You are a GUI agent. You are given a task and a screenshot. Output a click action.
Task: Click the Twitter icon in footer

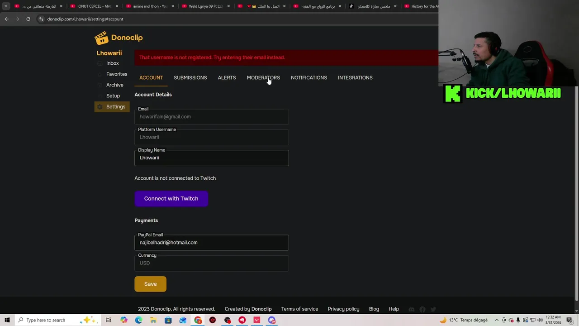tap(433, 310)
